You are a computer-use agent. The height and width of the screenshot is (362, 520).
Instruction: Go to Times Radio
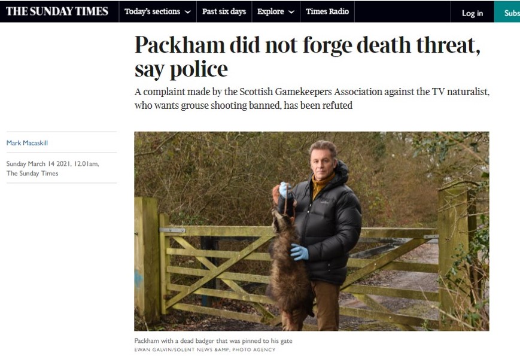pos(327,11)
